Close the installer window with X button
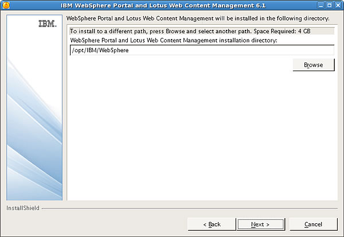Viewport: 344px width, 237px height. (338, 5)
